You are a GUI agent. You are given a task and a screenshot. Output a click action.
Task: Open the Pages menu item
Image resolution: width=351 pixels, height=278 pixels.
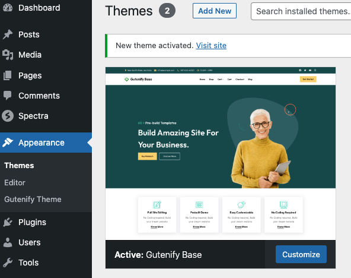coord(46,75)
